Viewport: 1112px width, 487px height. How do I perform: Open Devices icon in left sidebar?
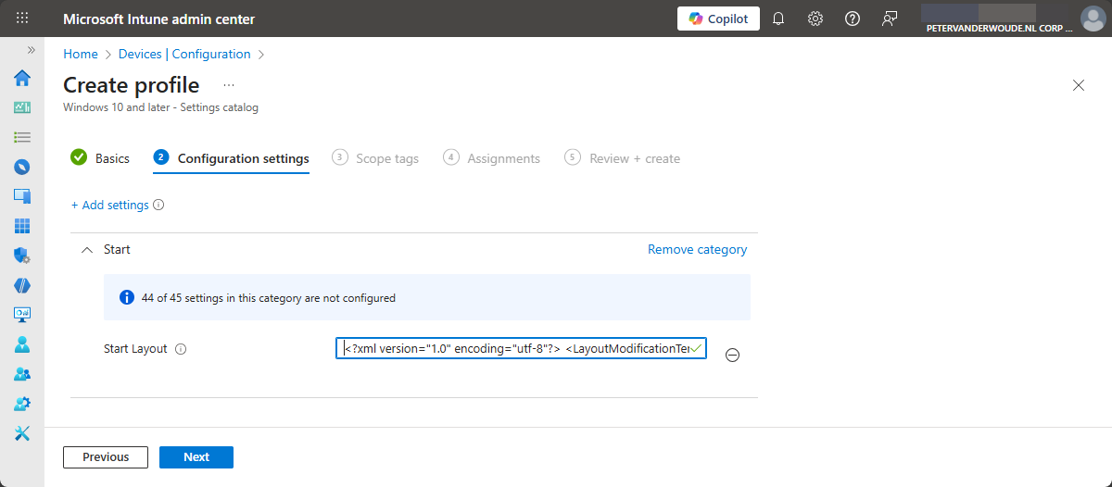(x=22, y=196)
